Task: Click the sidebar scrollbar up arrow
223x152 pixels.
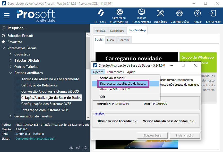Action: [x=88, y=35]
